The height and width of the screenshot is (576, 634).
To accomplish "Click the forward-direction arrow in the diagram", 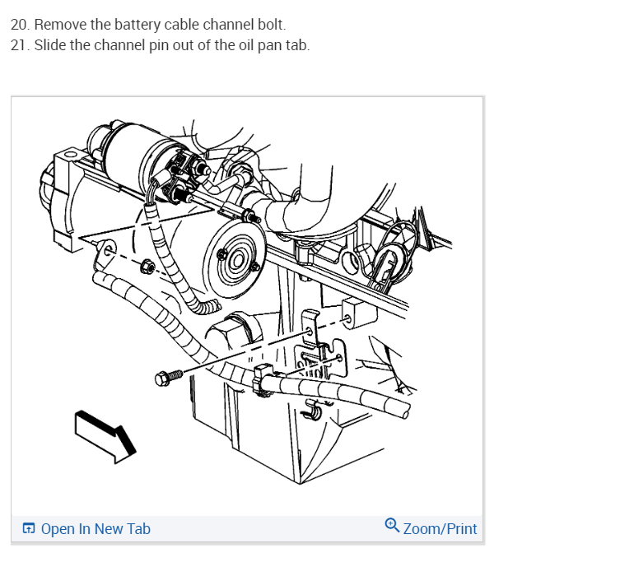I will (105, 437).
